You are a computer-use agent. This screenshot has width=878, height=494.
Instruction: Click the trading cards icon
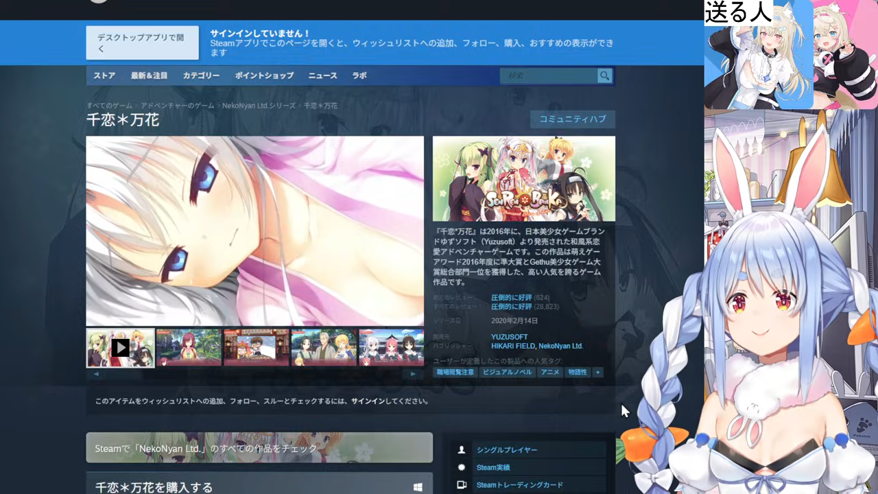pos(462,485)
